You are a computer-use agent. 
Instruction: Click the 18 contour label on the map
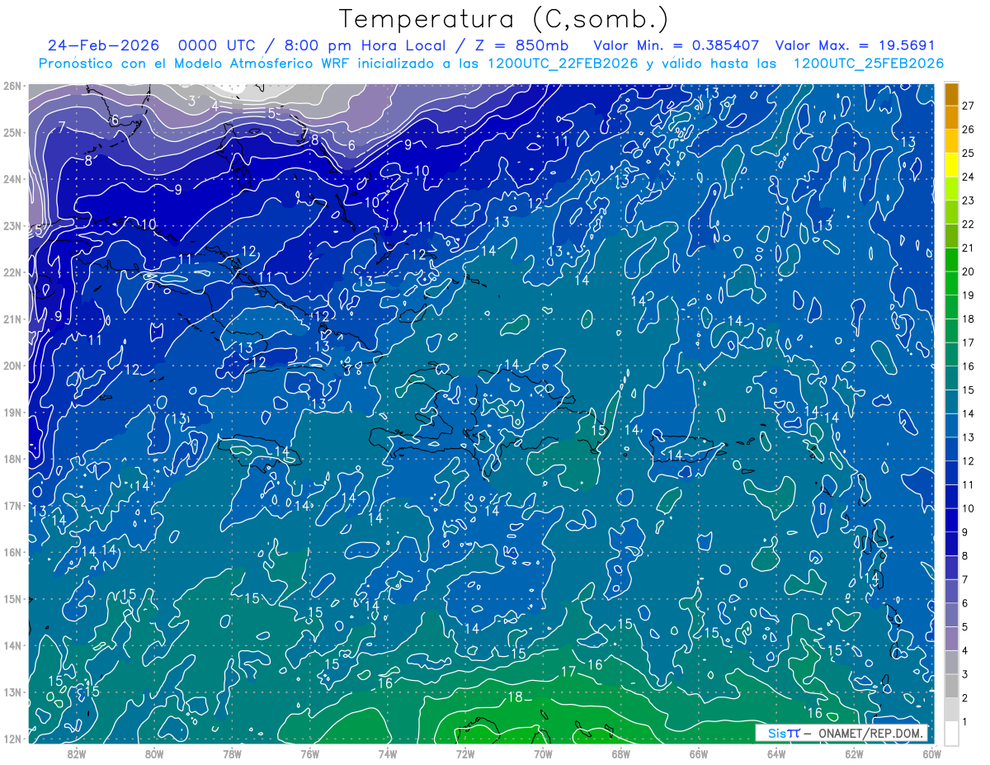(515, 697)
